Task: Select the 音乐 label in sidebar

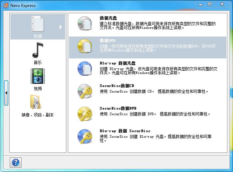Action: pyautogui.click(x=38, y=62)
